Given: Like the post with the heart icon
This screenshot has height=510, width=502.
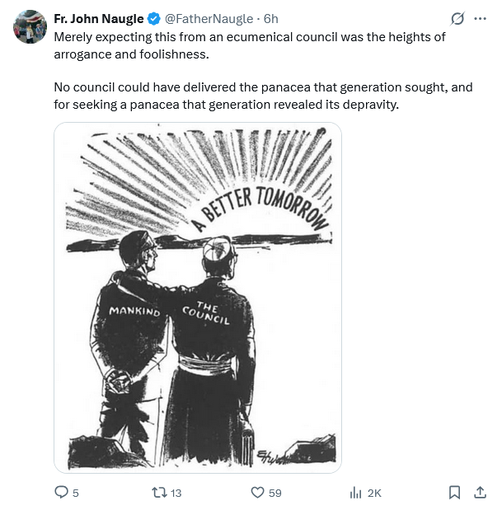Looking at the screenshot, I should 257,493.
